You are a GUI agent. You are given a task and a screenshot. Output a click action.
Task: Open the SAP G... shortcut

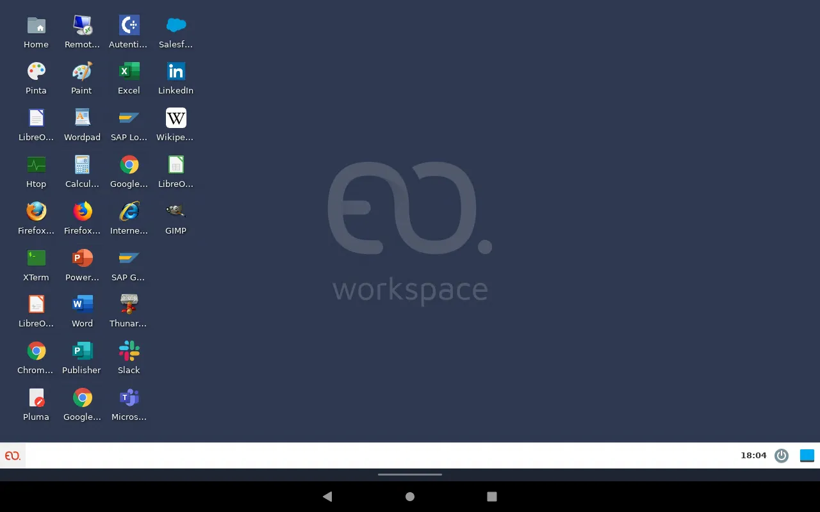(x=129, y=259)
